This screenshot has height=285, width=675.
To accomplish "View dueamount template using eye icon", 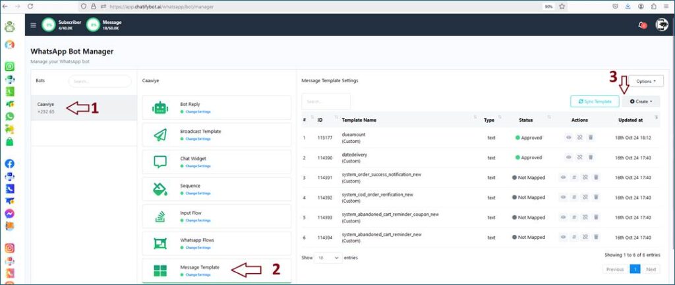I will pos(568,138).
